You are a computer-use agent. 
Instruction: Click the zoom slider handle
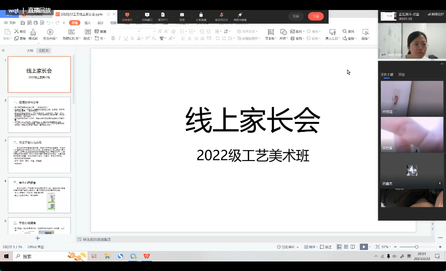pos(417,247)
